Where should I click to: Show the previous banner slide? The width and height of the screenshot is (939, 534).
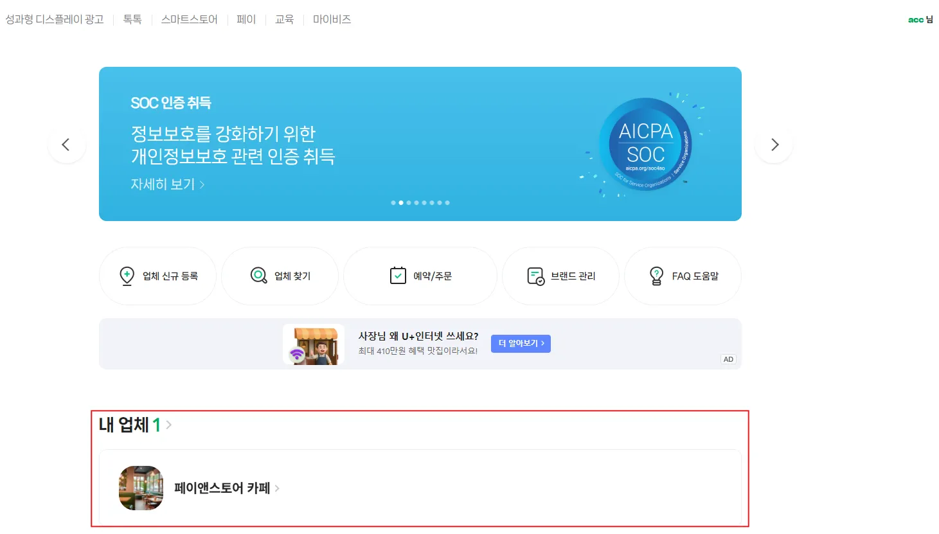point(66,145)
